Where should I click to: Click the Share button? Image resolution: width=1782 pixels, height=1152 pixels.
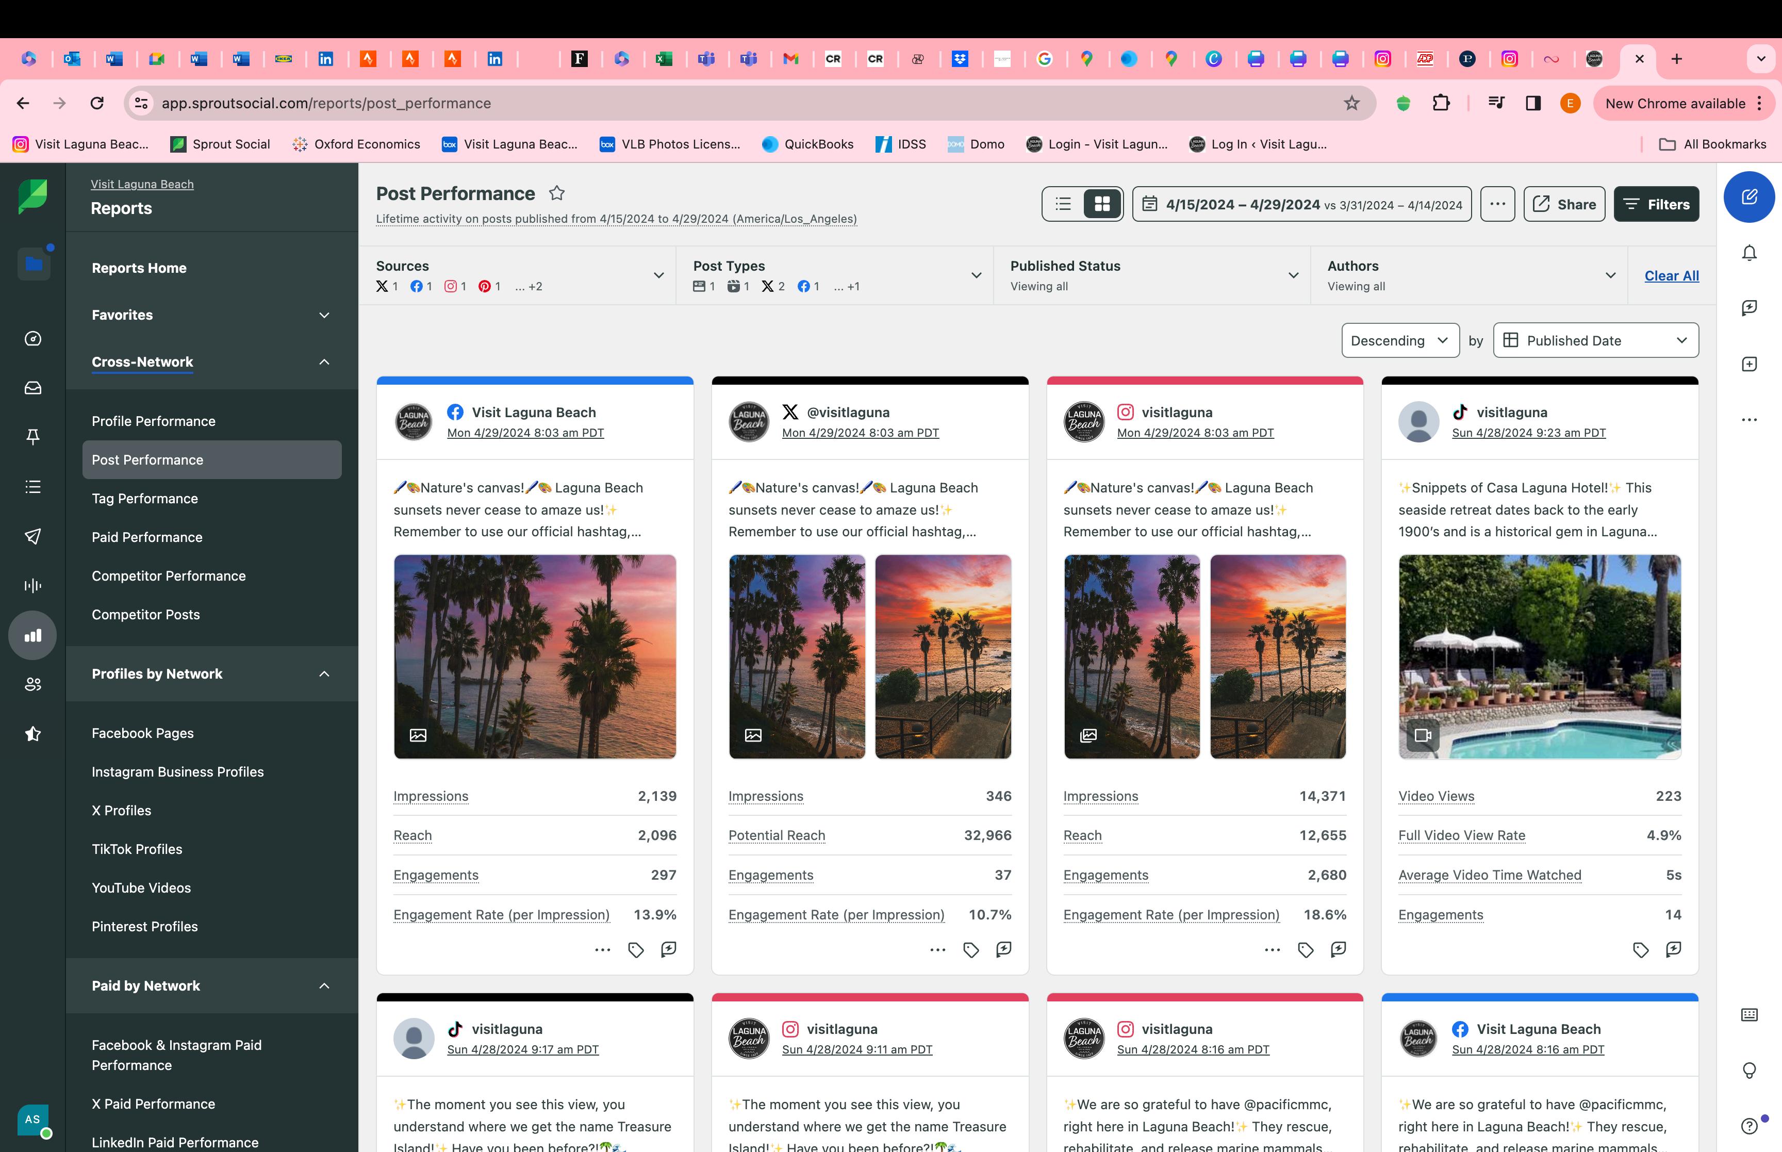[1564, 204]
